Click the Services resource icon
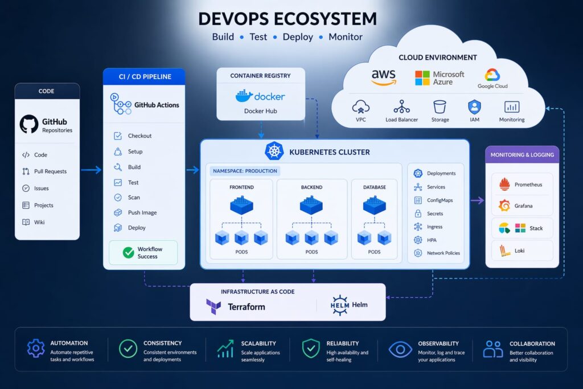Screen dimensions: 583x389 [418, 187]
